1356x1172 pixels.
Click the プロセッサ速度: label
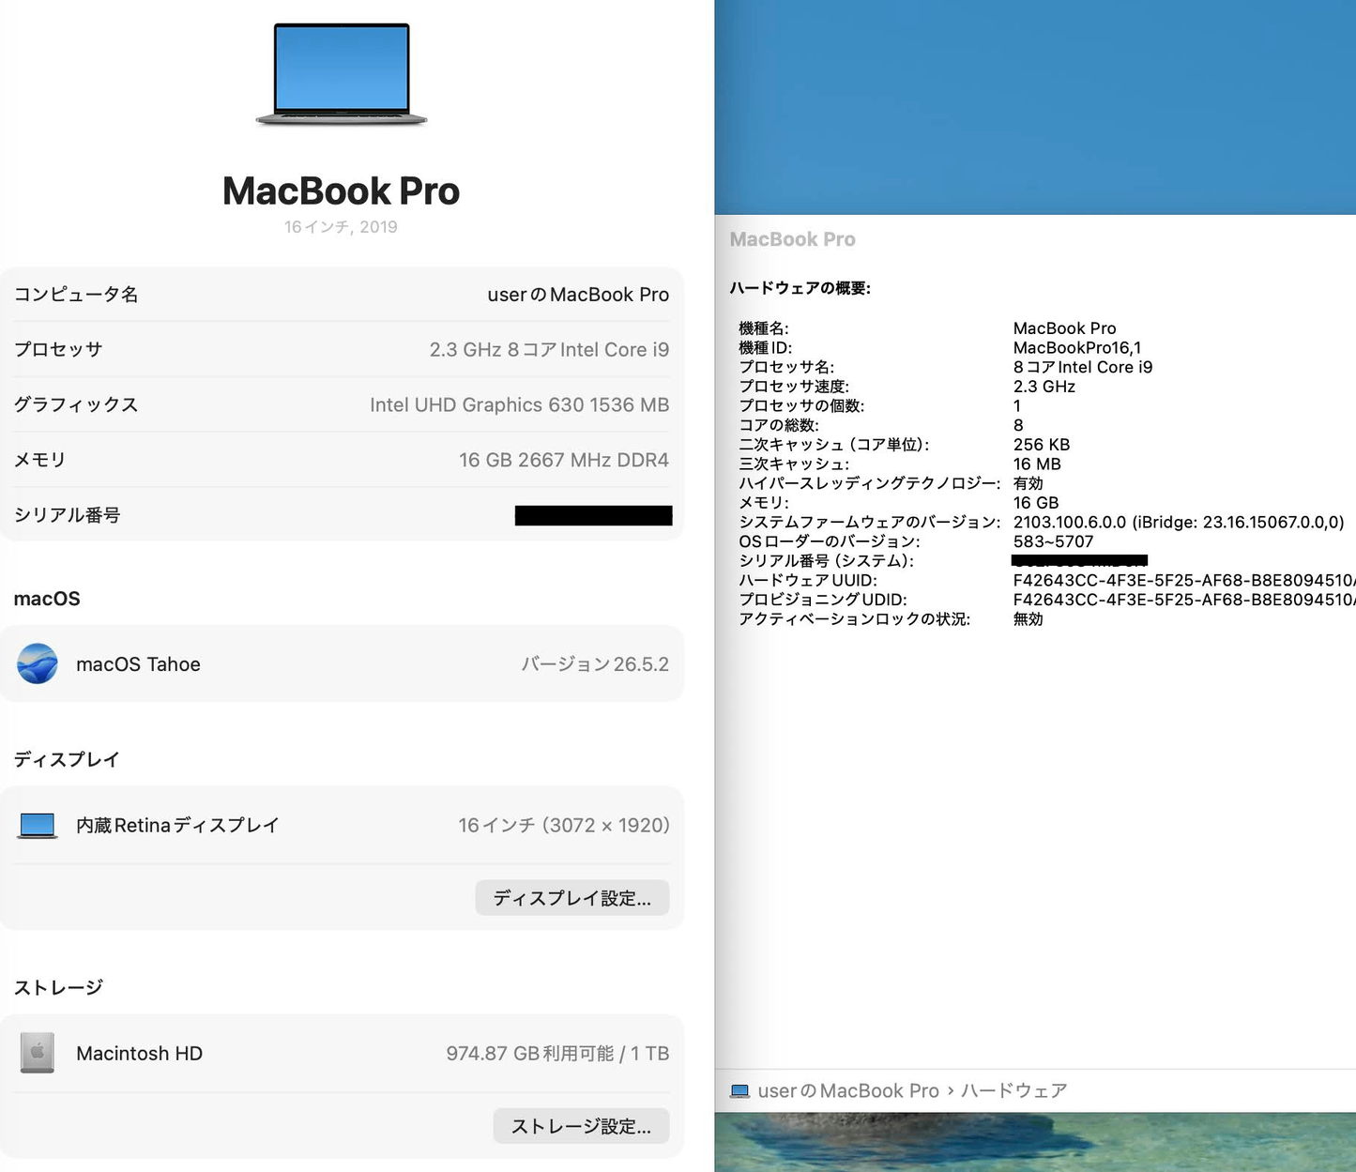(x=794, y=387)
